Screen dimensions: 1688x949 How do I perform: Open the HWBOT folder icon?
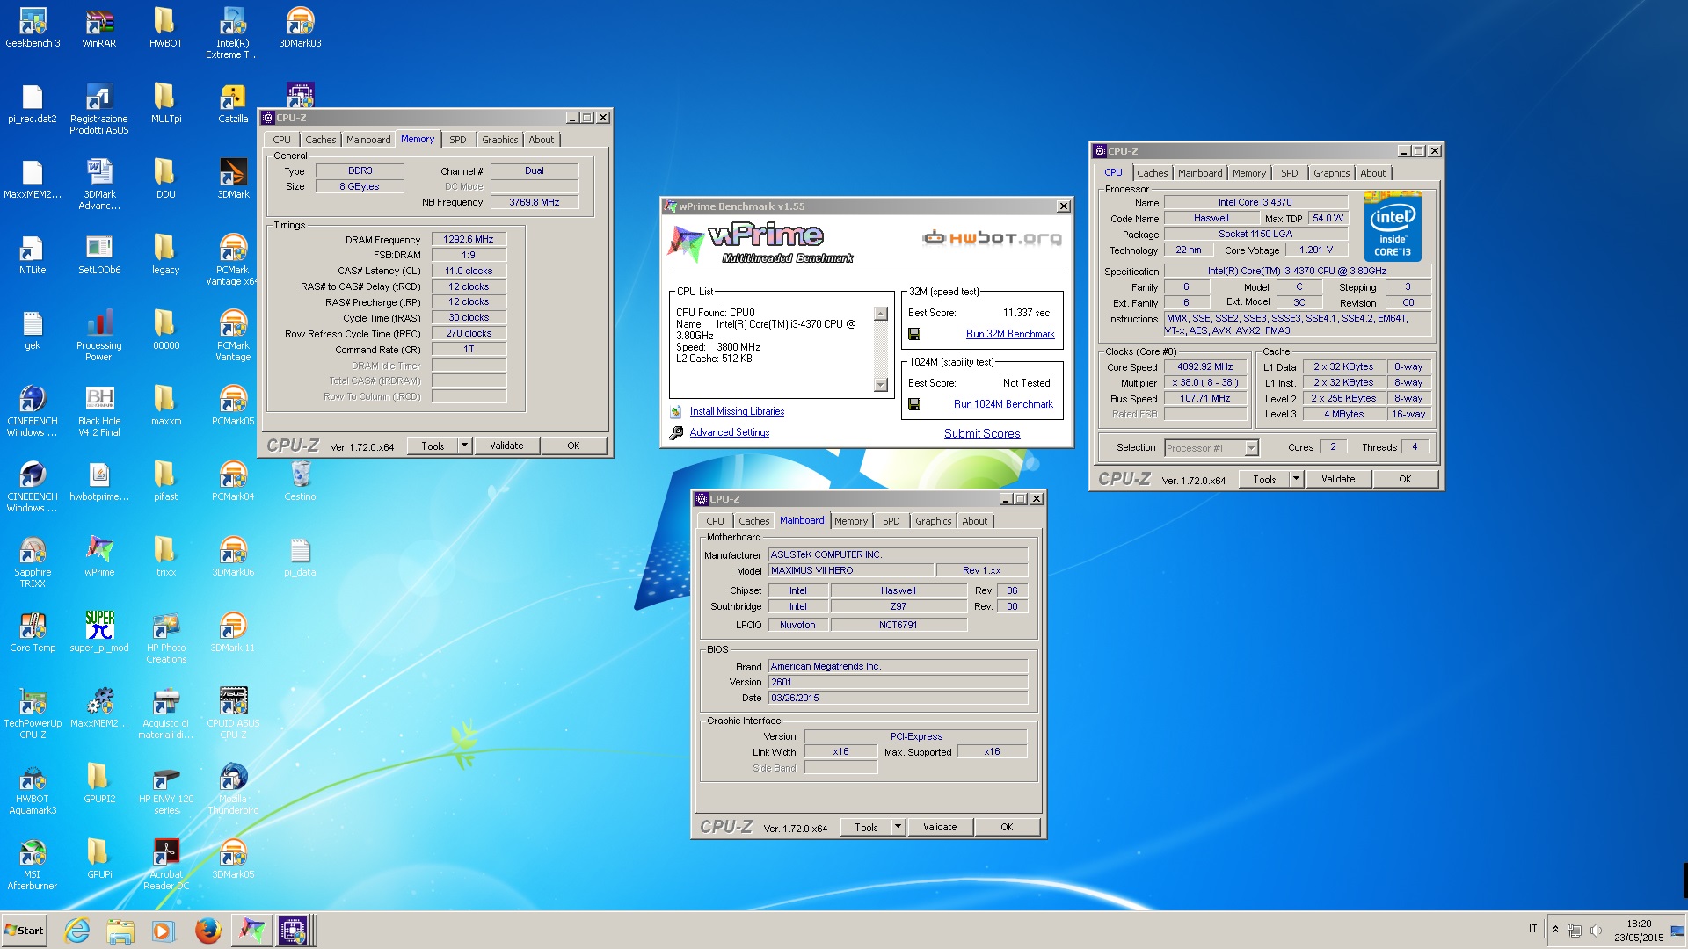[165, 26]
